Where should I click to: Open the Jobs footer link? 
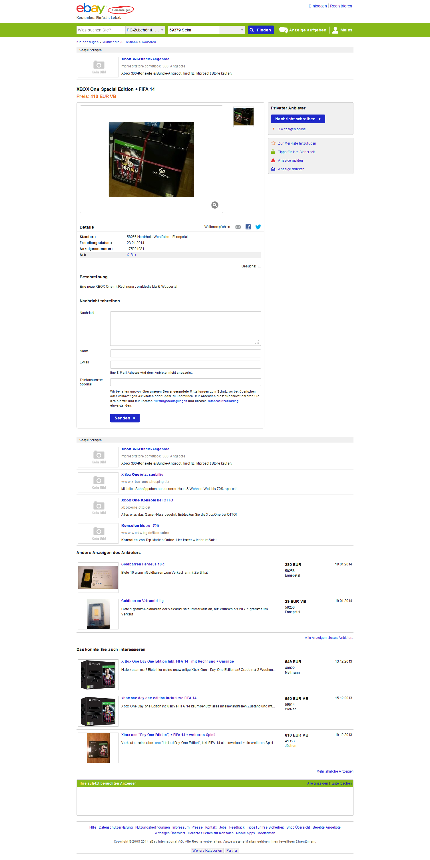point(223,827)
